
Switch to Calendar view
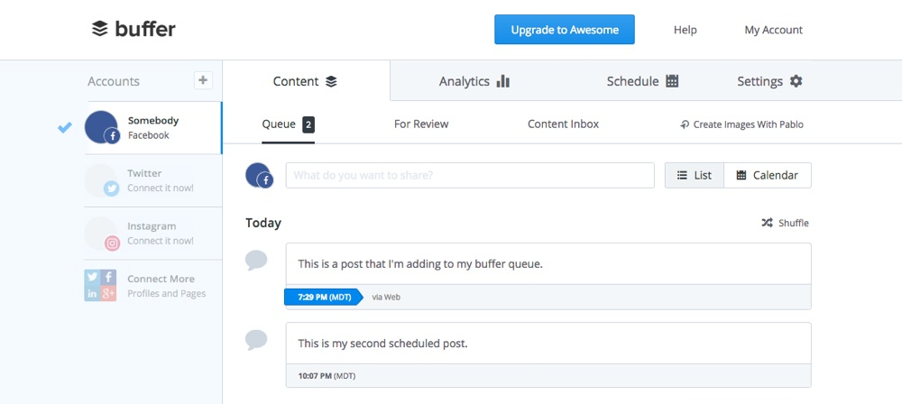click(x=768, y=176)
